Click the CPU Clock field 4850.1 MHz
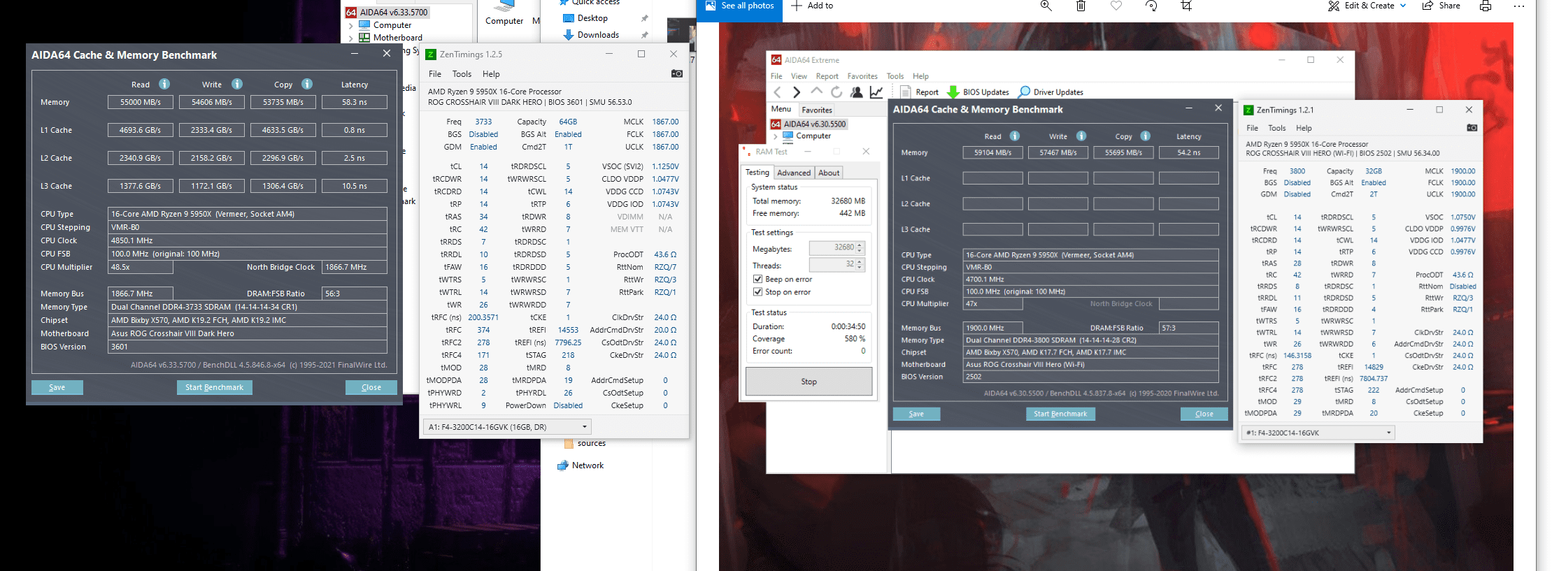Viewport: 1552px width, 571px height. click(x=248, y=240)
